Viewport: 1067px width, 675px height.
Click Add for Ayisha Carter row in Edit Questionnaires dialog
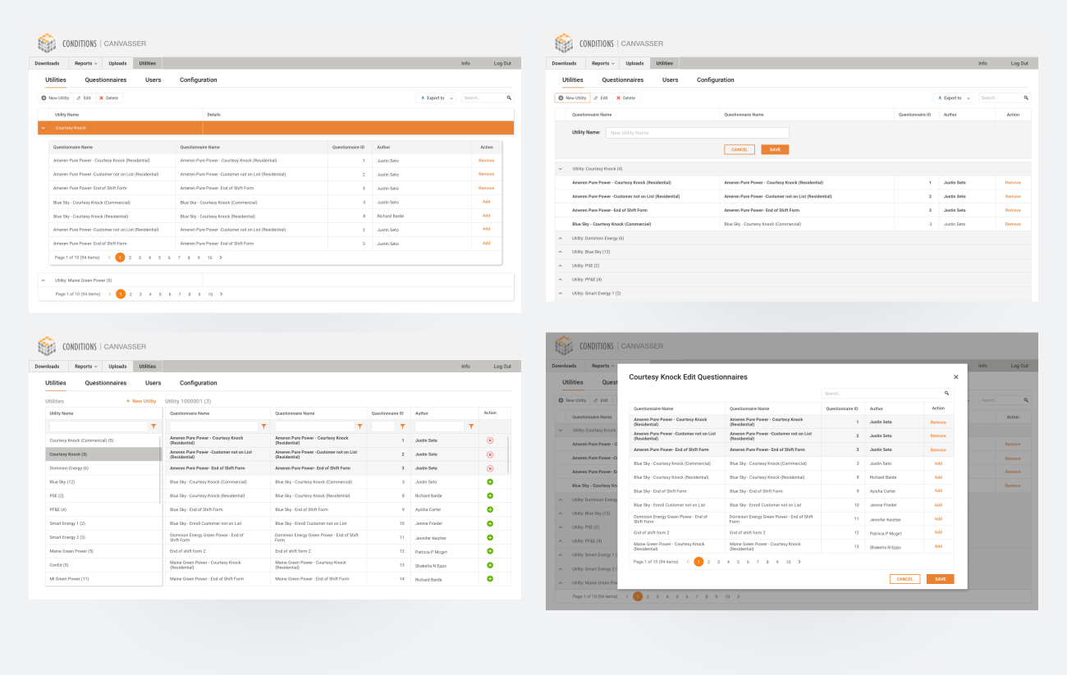coord(938,490)
